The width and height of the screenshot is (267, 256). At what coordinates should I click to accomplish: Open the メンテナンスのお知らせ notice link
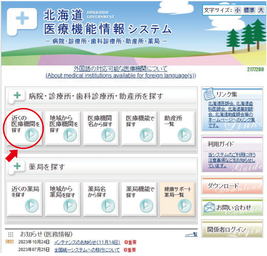tap(88, 242)
